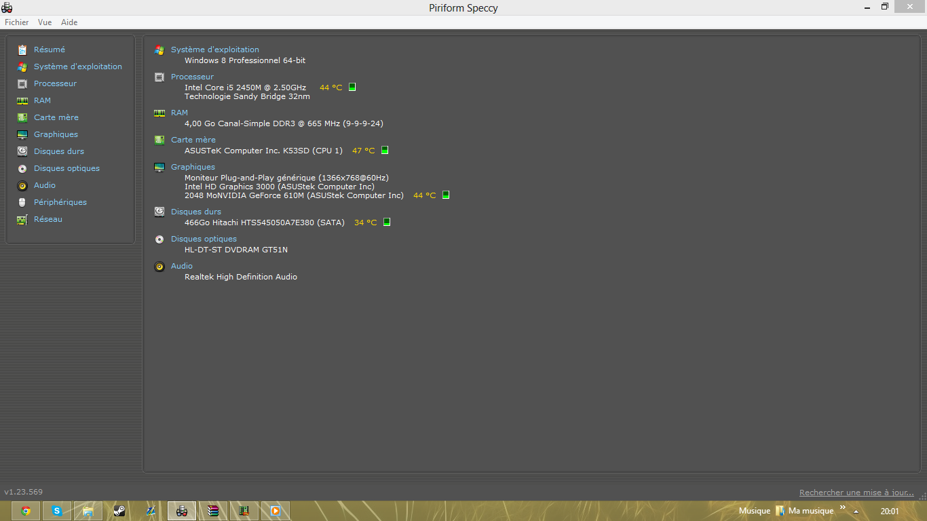
Task: Click the 466Go Hitachi HTS545050A7E380 line
Action: [x=265, y=223]
